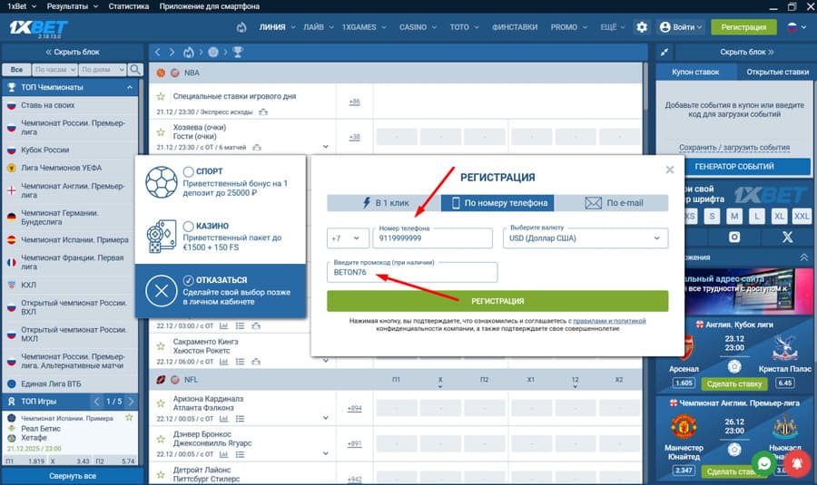Previous page arrow in ТОП Игры
The width and height of the screenshot is (817, 485).
tap(96, 402)
